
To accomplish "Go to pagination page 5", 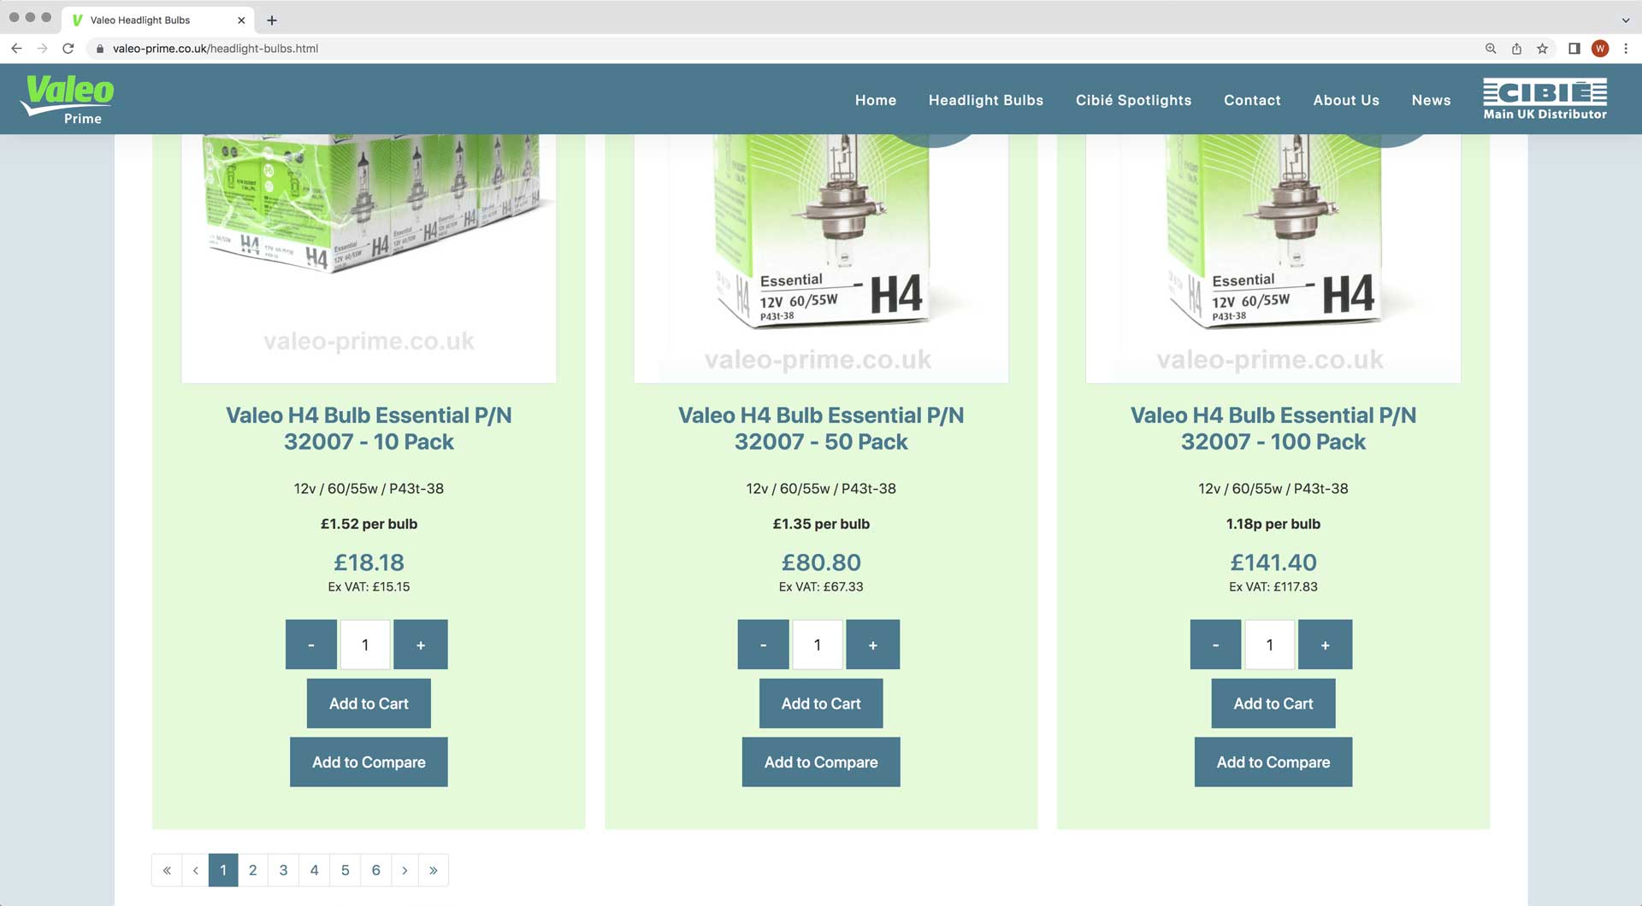I will 345,870.
